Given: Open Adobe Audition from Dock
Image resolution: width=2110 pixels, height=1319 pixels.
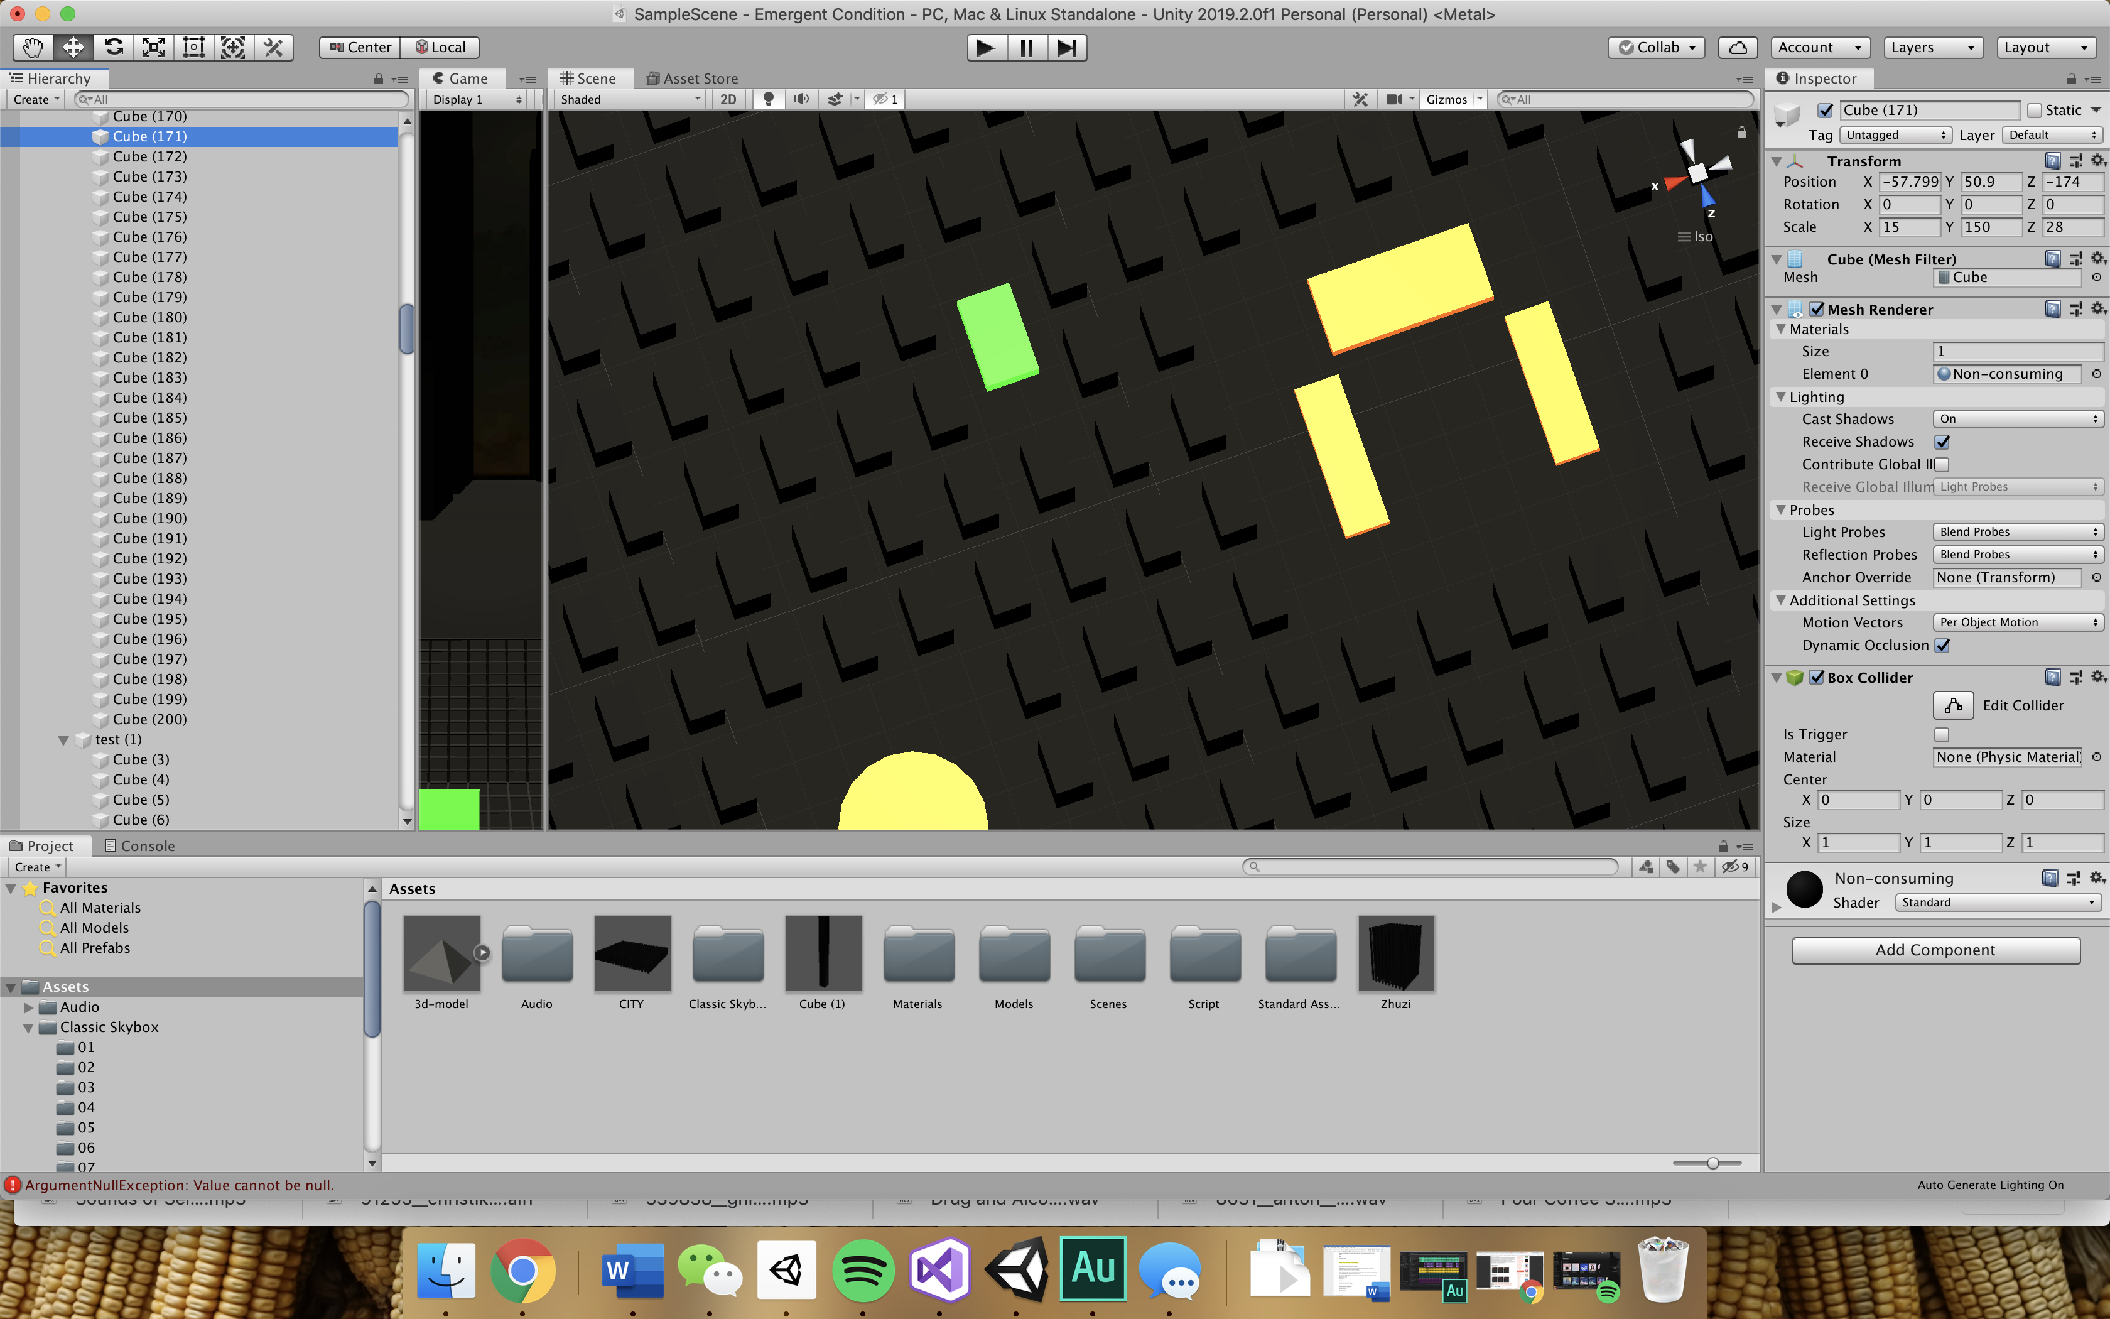Looking at the screenshot, I should click(1093, 1269).
